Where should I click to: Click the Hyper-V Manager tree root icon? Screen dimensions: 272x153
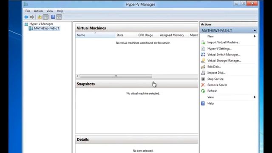click(x=26, y=24)
